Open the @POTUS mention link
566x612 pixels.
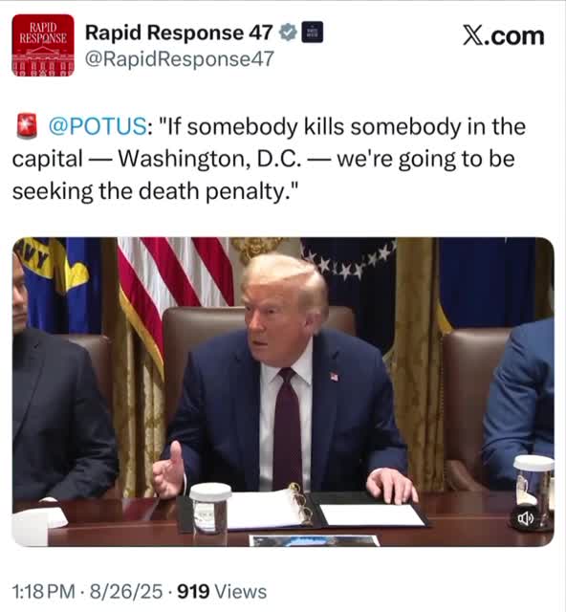point(98,127)
